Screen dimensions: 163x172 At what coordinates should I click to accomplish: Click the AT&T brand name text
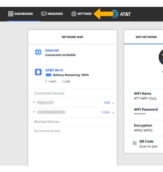tap(125, 14)
